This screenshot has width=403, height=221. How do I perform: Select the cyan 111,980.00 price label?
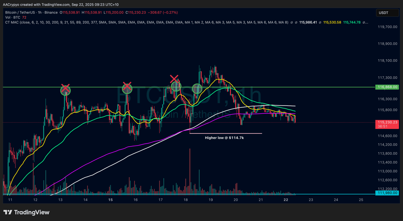coord(387,193)
